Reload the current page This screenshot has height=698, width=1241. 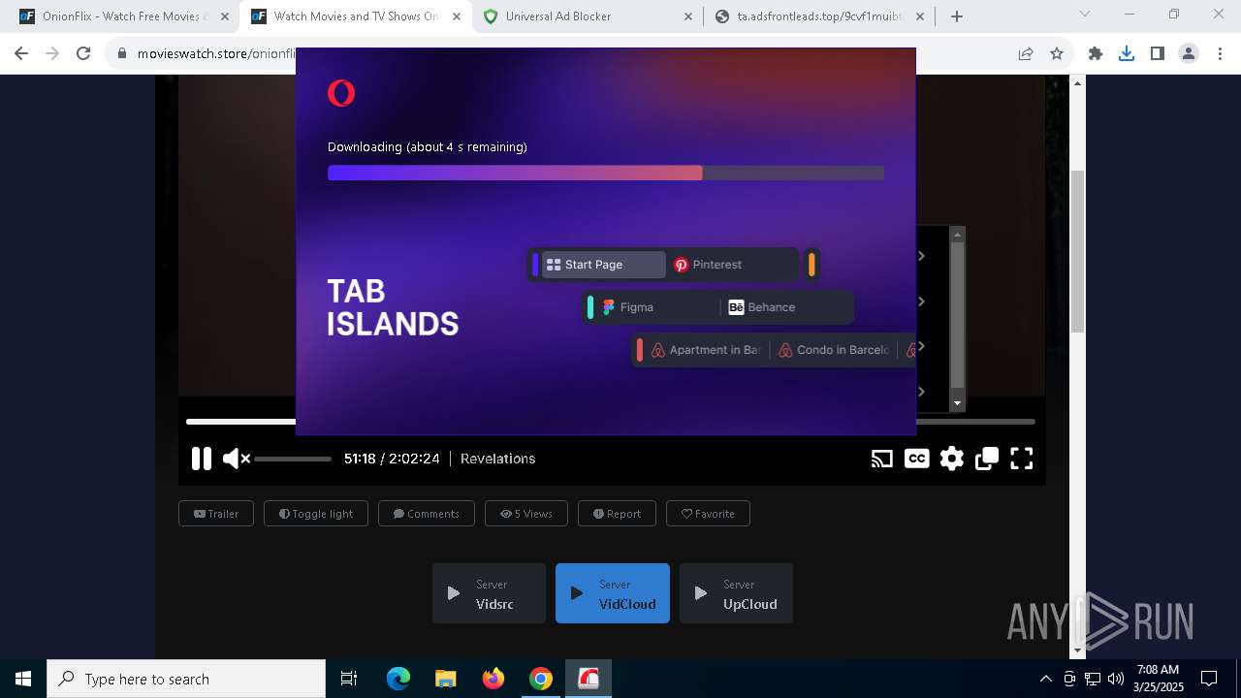coord(83,54)
